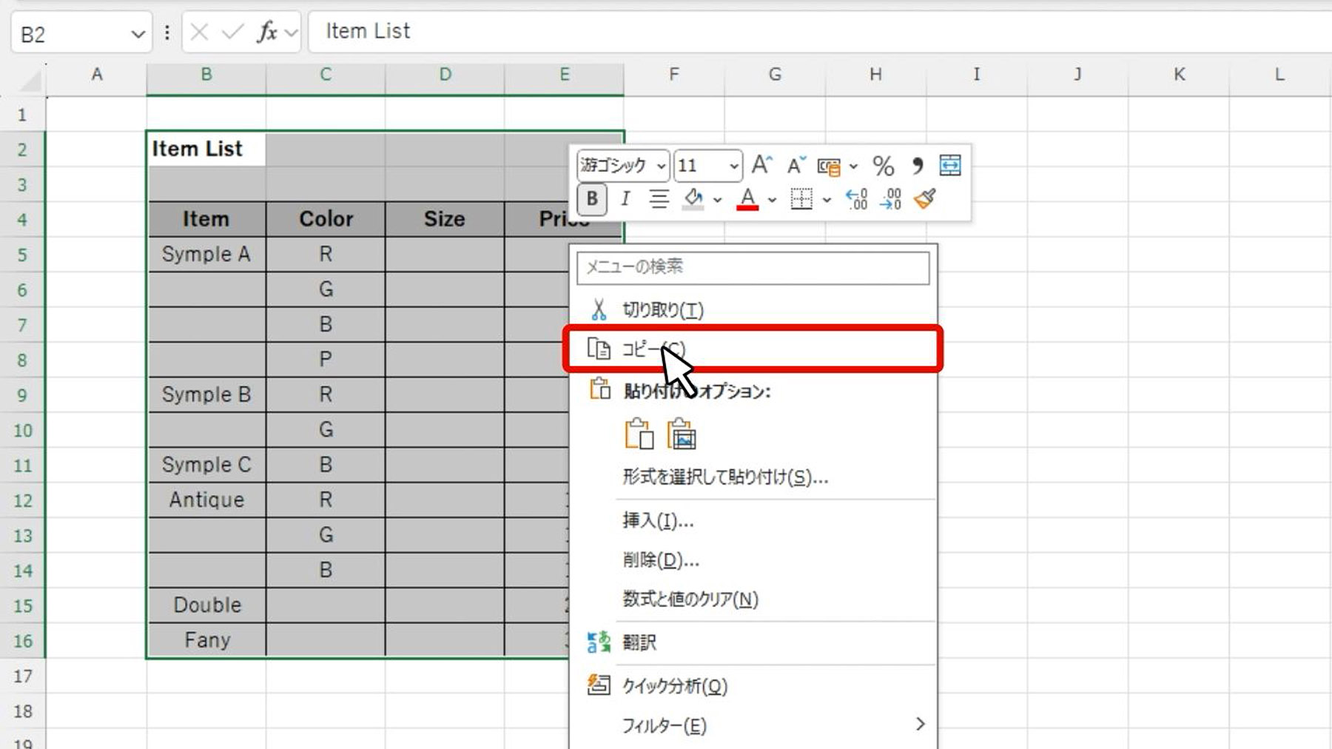
Task: Choose 削除 (Delete) from context menu
Action: coord(753,560)
